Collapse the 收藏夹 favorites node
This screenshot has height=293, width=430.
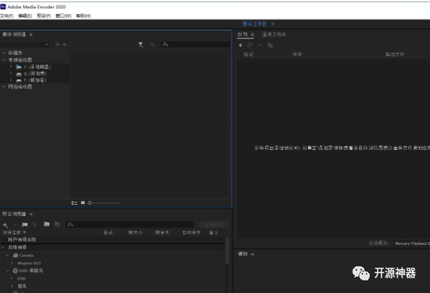(x=4, y=53)
